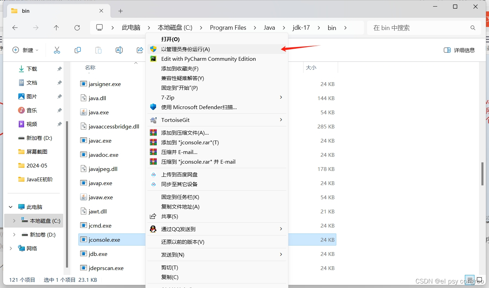The width and height of the screenshot is (489, 288).
Task: Open a new tab with plus button
Action: pyautogui.click(x=121, y=11)
